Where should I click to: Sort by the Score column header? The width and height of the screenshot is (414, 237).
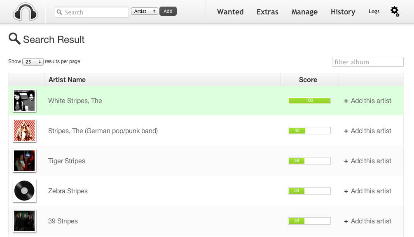point(310,80)
